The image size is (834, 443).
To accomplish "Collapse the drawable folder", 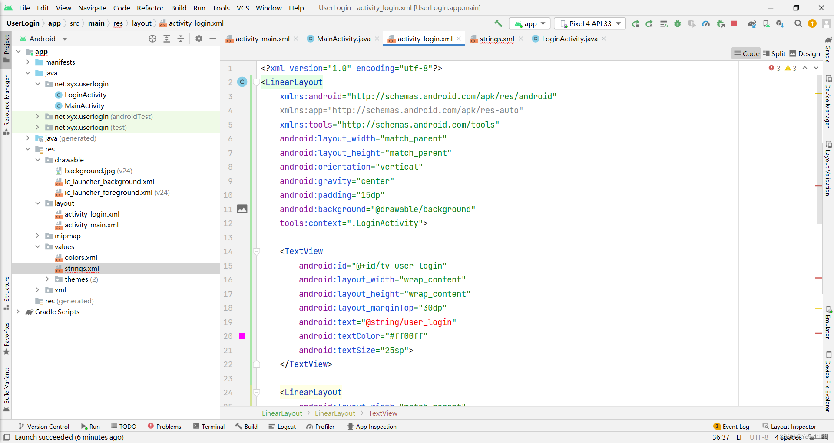I will tap(38, 160).
